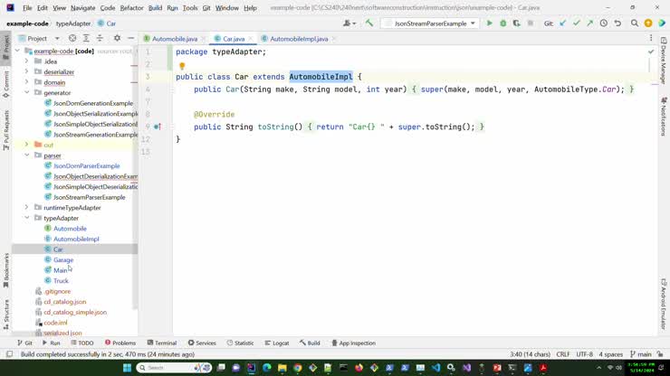Expand the domain folder
This screenshot has height=376, width=670.
point(26,82)
